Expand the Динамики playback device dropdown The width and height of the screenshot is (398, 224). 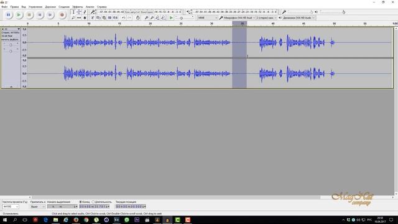(298, 18)
